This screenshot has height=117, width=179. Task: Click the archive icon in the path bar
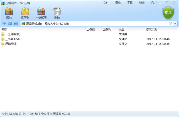[23, 24]
